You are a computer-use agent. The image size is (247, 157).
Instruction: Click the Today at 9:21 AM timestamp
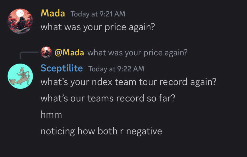click(x=98, y=14)
